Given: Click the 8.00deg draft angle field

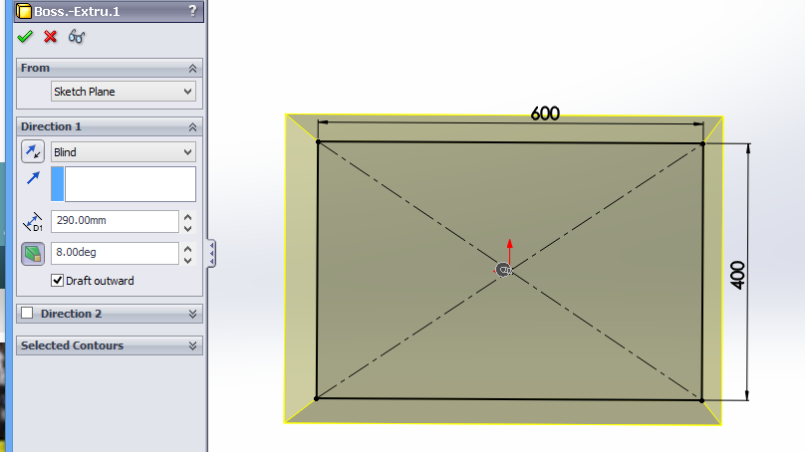Looking at the screenshot, I should [114, 254].
